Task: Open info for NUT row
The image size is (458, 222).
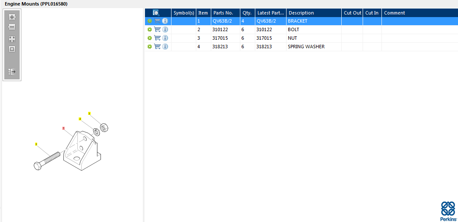Action: pos(165,38)
